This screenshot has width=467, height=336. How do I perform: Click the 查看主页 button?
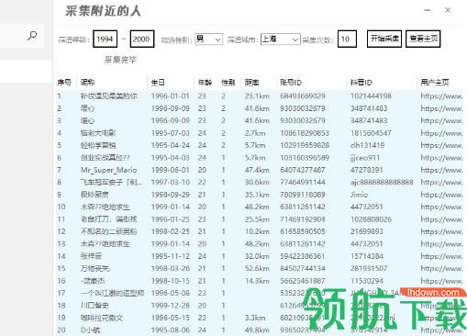click(423, 39)
